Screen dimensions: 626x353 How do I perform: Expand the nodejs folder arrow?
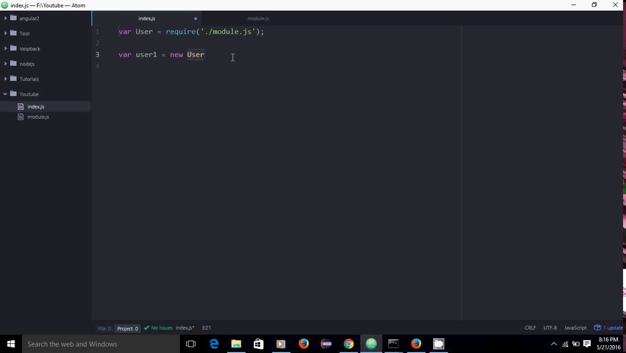pos(5,64)
